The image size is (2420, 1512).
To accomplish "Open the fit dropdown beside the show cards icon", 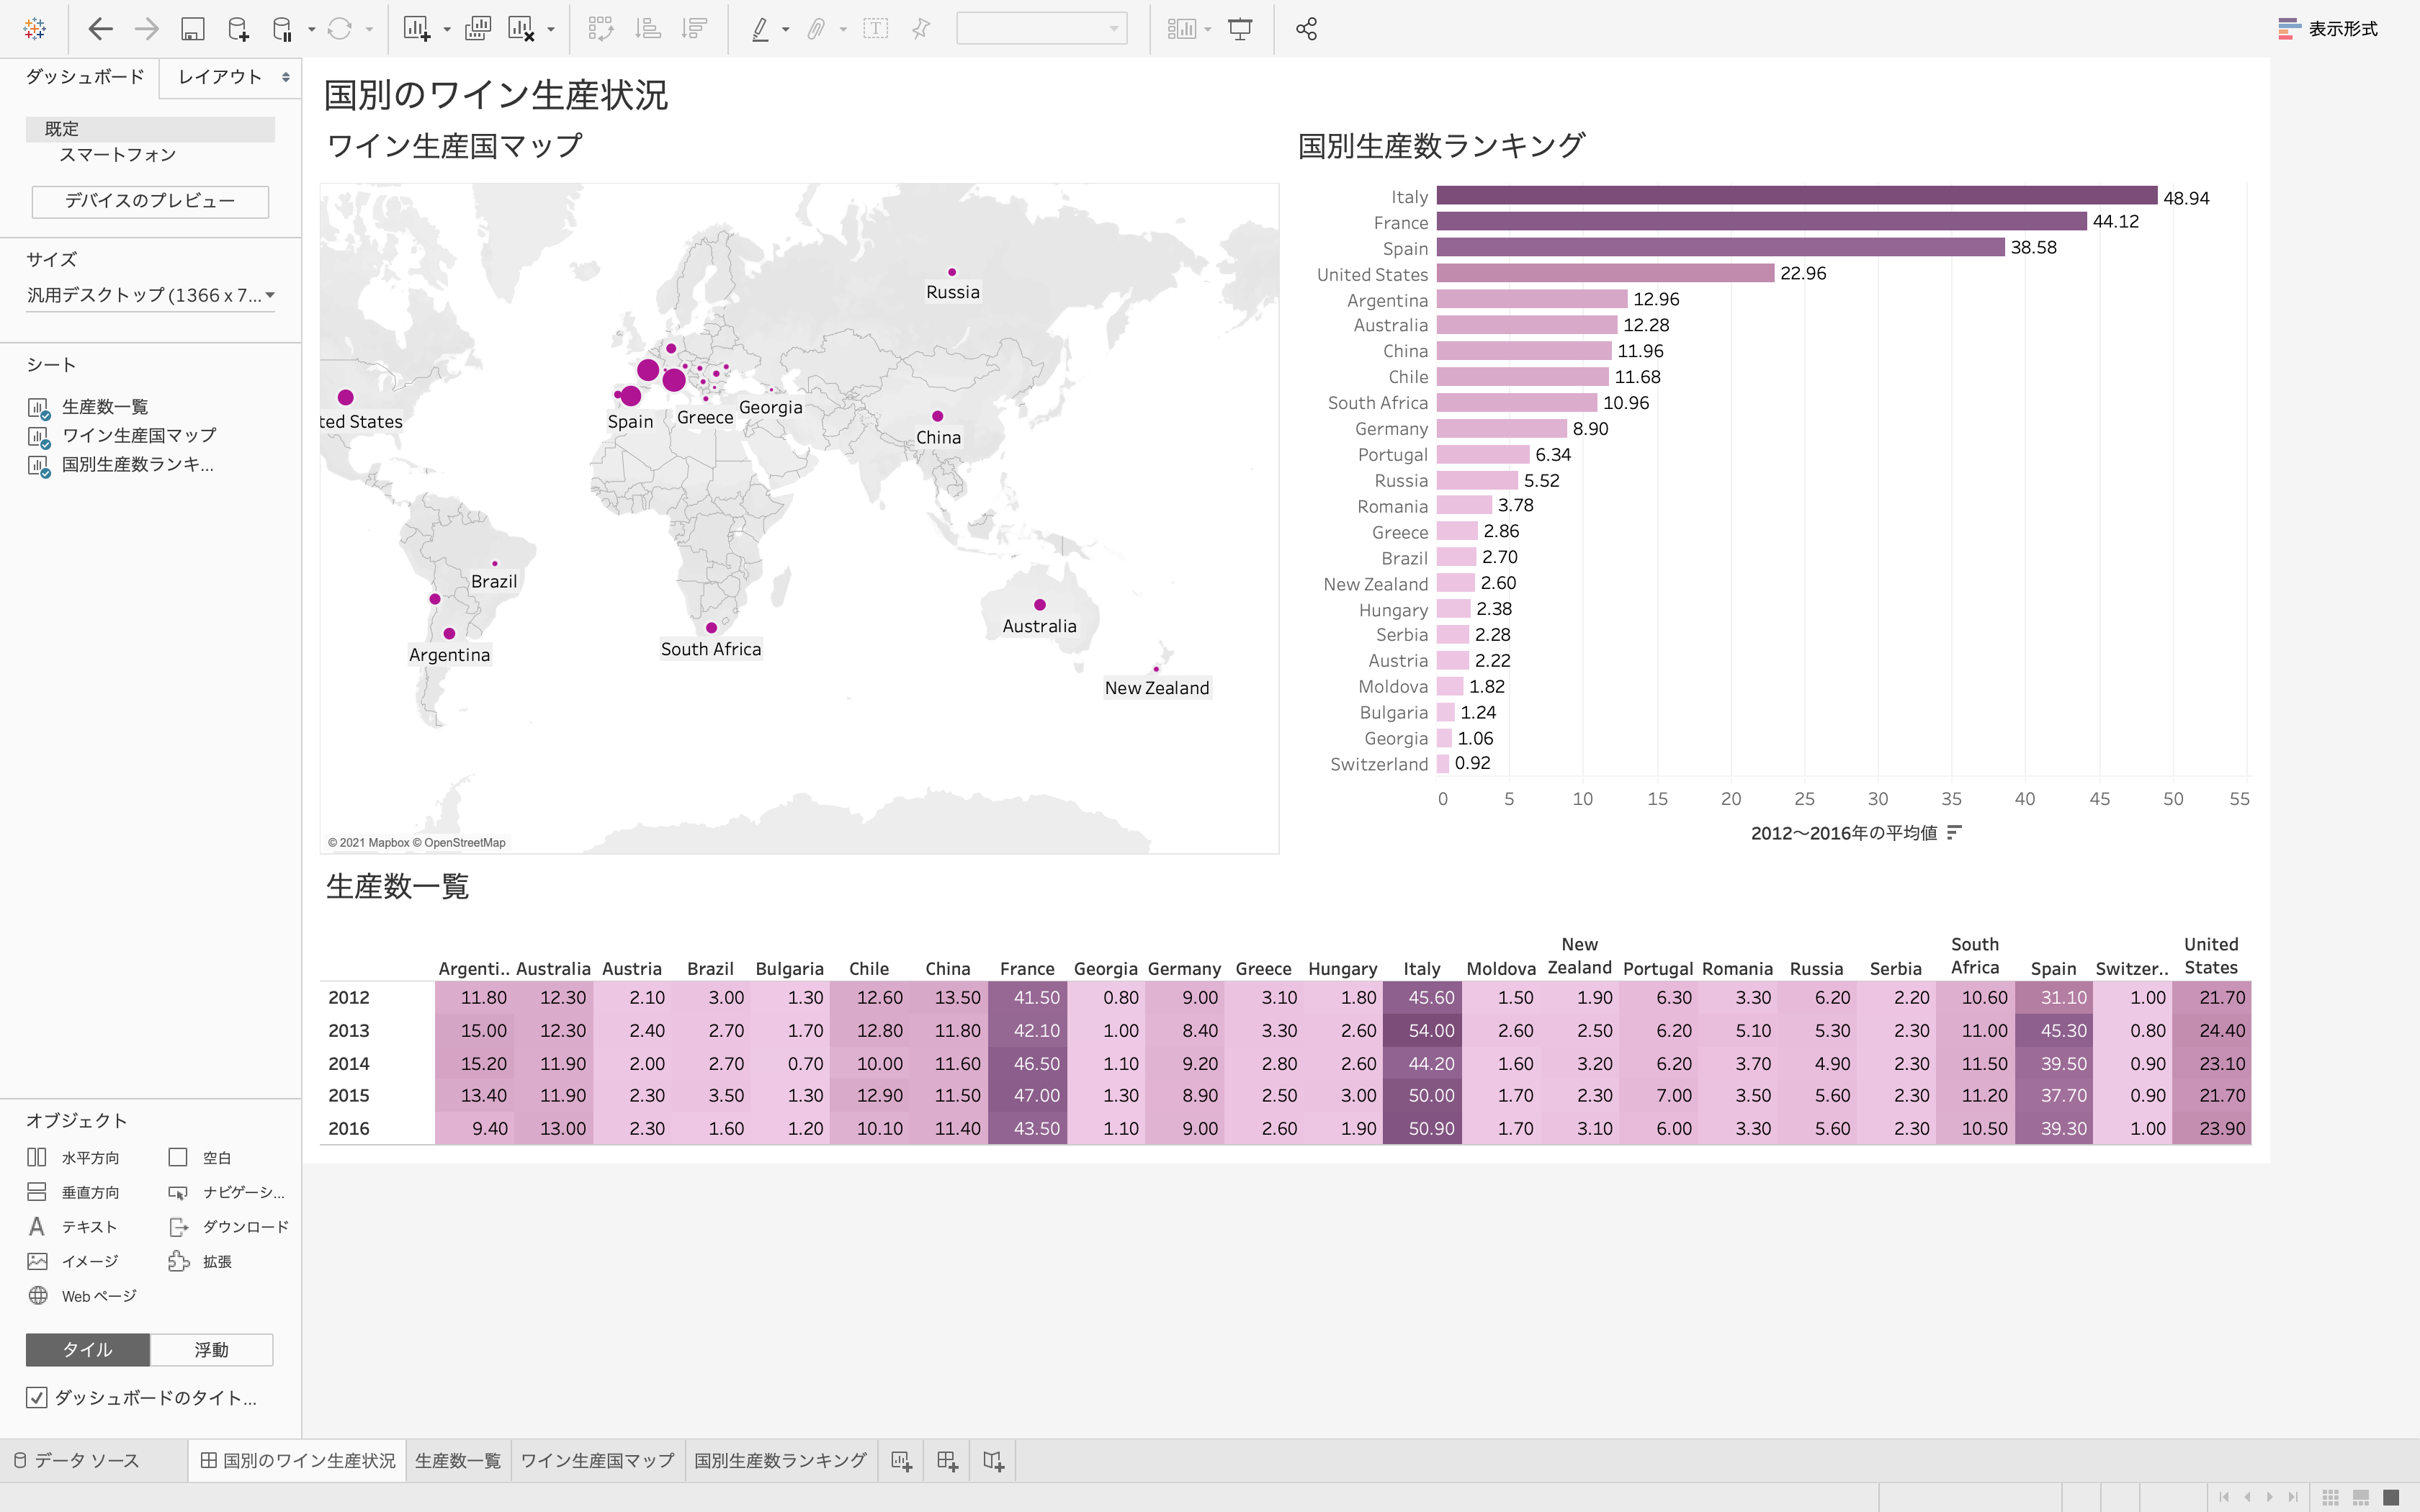I will point(1209,28).
